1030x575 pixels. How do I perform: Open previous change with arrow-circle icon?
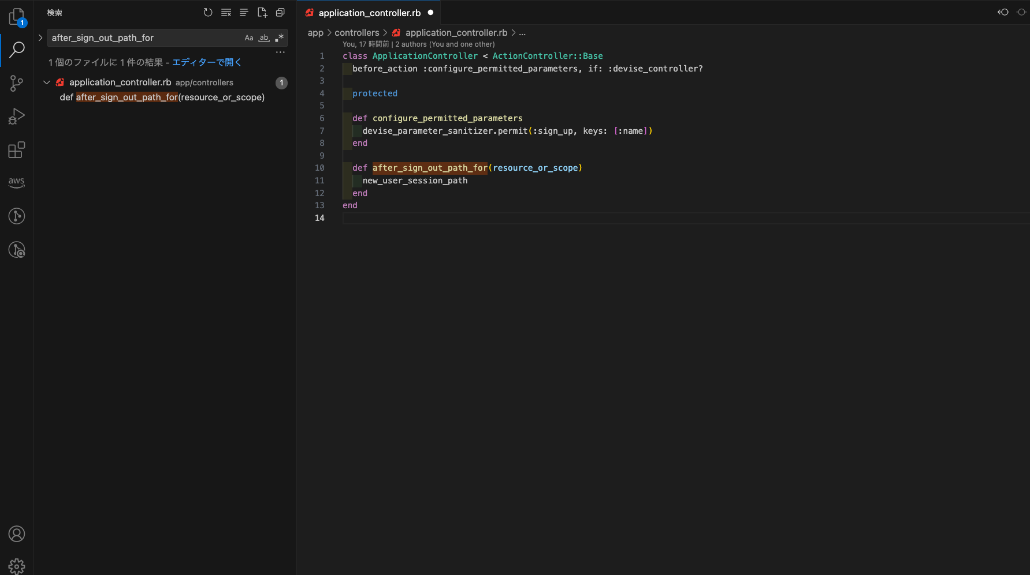(1003, 12)
